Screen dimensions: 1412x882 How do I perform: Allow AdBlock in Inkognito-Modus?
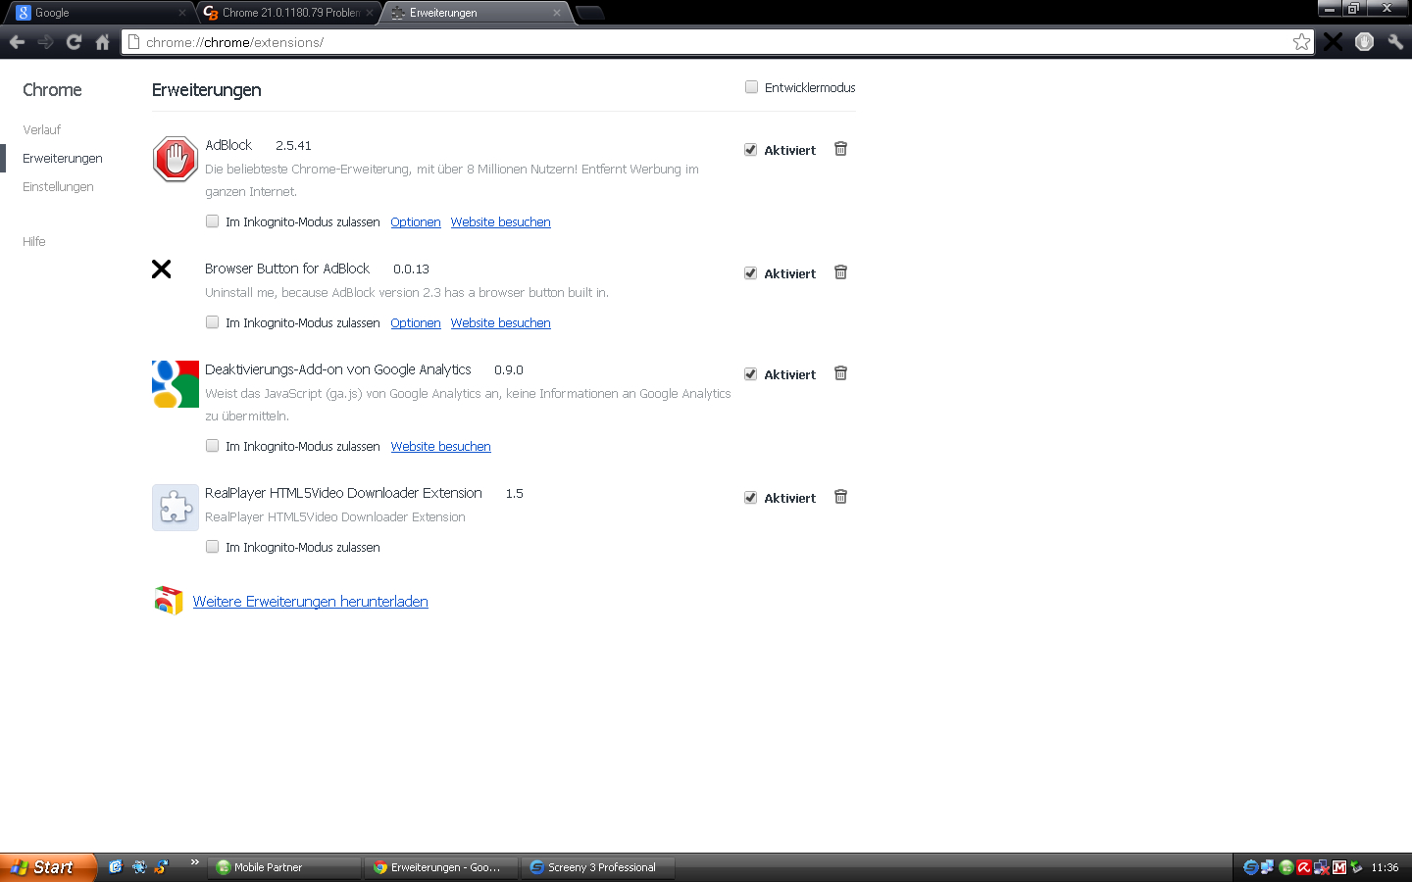(x=212, y=221)
